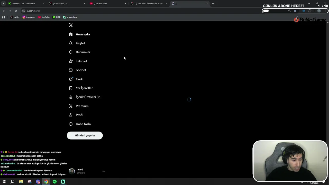Screen dimensions: 329x185
Task: Close the X'te BPT tab
Action: tap(166, 4)
